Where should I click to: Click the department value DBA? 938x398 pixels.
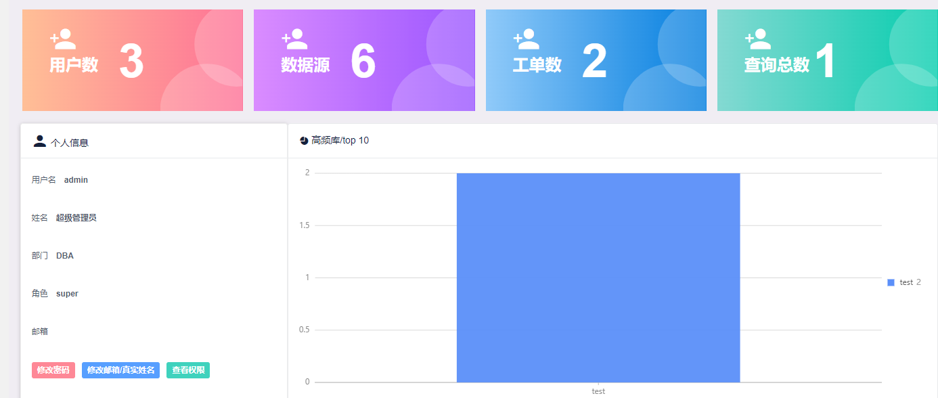65,256
